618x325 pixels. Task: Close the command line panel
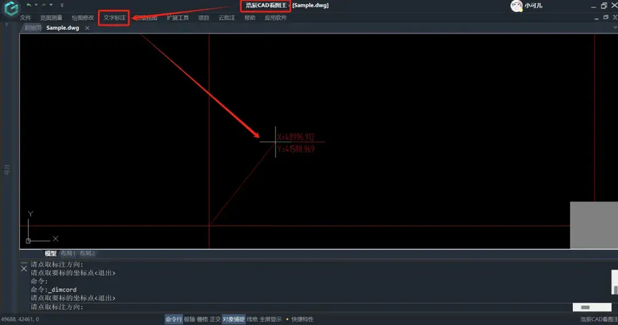(24, 269)
